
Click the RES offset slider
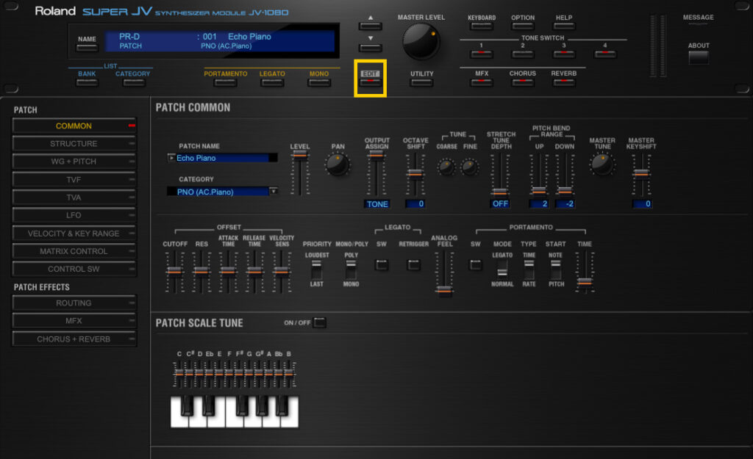coord(201,272)
